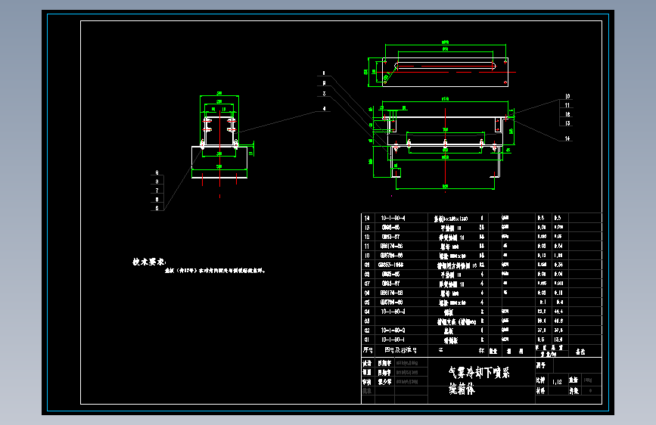Click row number '12' in the parts list

tap(367, 237)
